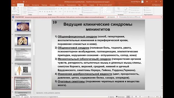
Task: Click the Reset (Восстановить) slide icon
Action: pyautogui.click(x=28, y=10)
